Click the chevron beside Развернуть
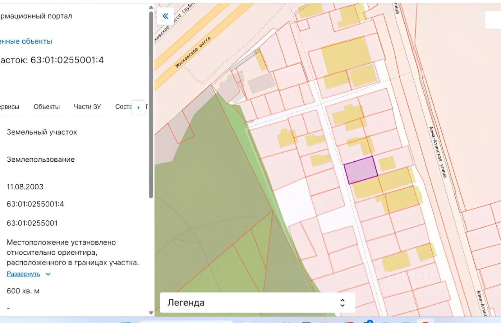Screen dimensions: 501x323 pyautogui.click(x=48, y=274)
